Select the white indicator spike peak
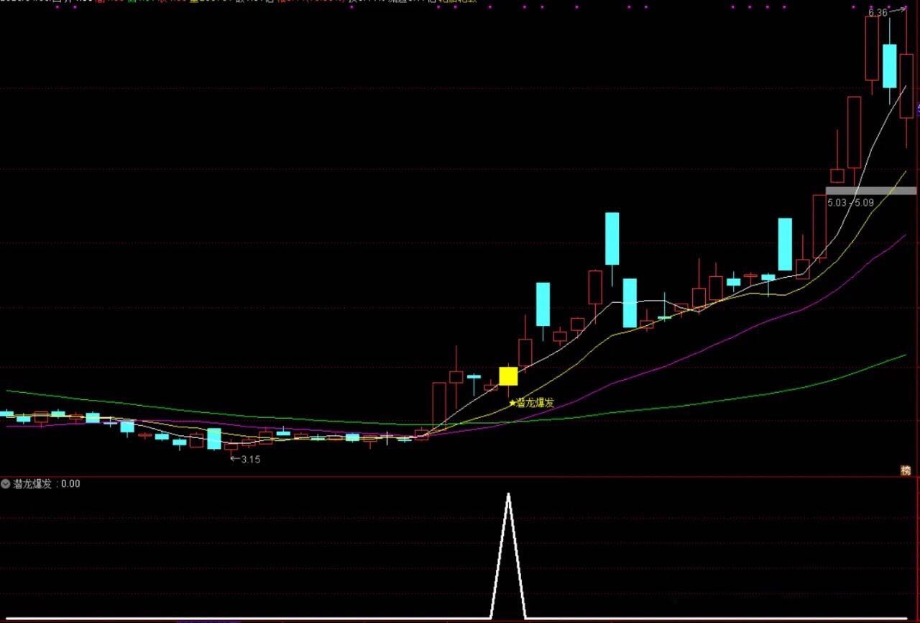Screen dimensions: 920x623 (508, 496)
